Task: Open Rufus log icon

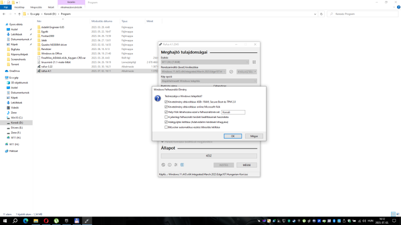Action: click(182, 165)
